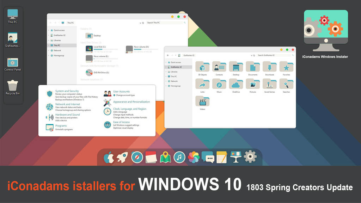The height and width of the screenshot is (203, 361).
Task: Select the OneDrive folder
Action: (236, 86)
